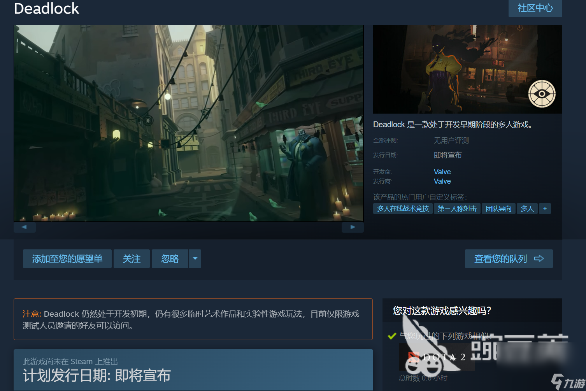Click the left arrow under the screenshot carousel
Viewport: 586px width, 391px height.
[25, 227]
